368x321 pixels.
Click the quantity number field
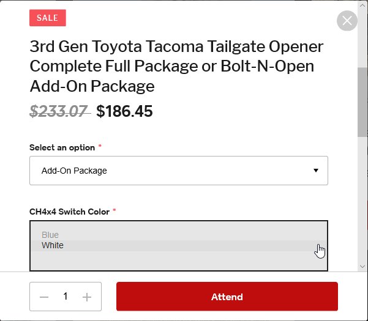coord(66,296)
